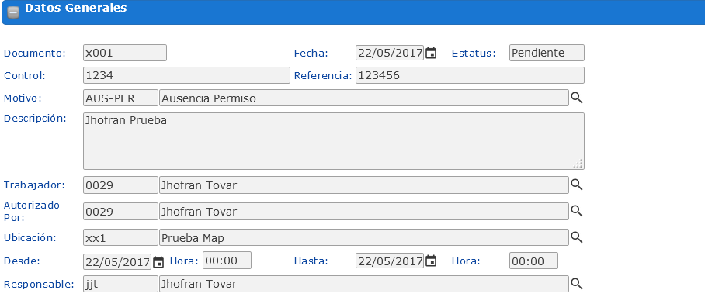Click the Motivo: label
This screenshot has width=705, height=304.
point(23,98)
